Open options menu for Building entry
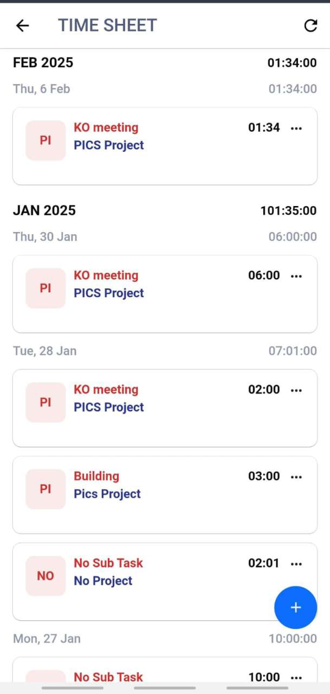This screenshot has height=694, width=330. click(x=296, y=477)
